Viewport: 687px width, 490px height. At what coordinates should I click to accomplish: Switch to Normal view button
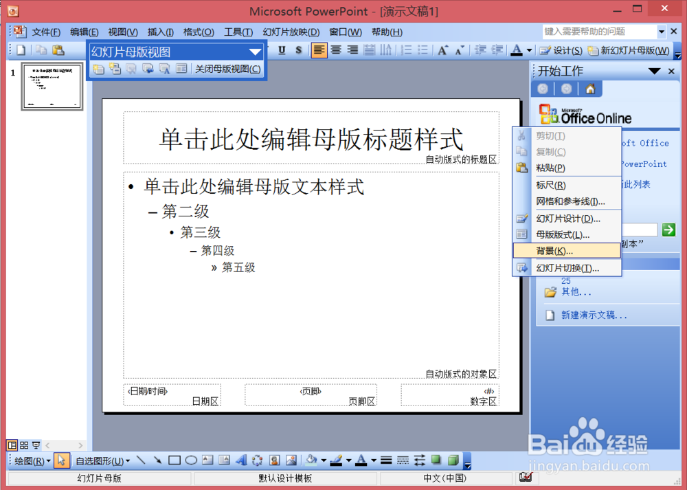[x=12, y=445]
